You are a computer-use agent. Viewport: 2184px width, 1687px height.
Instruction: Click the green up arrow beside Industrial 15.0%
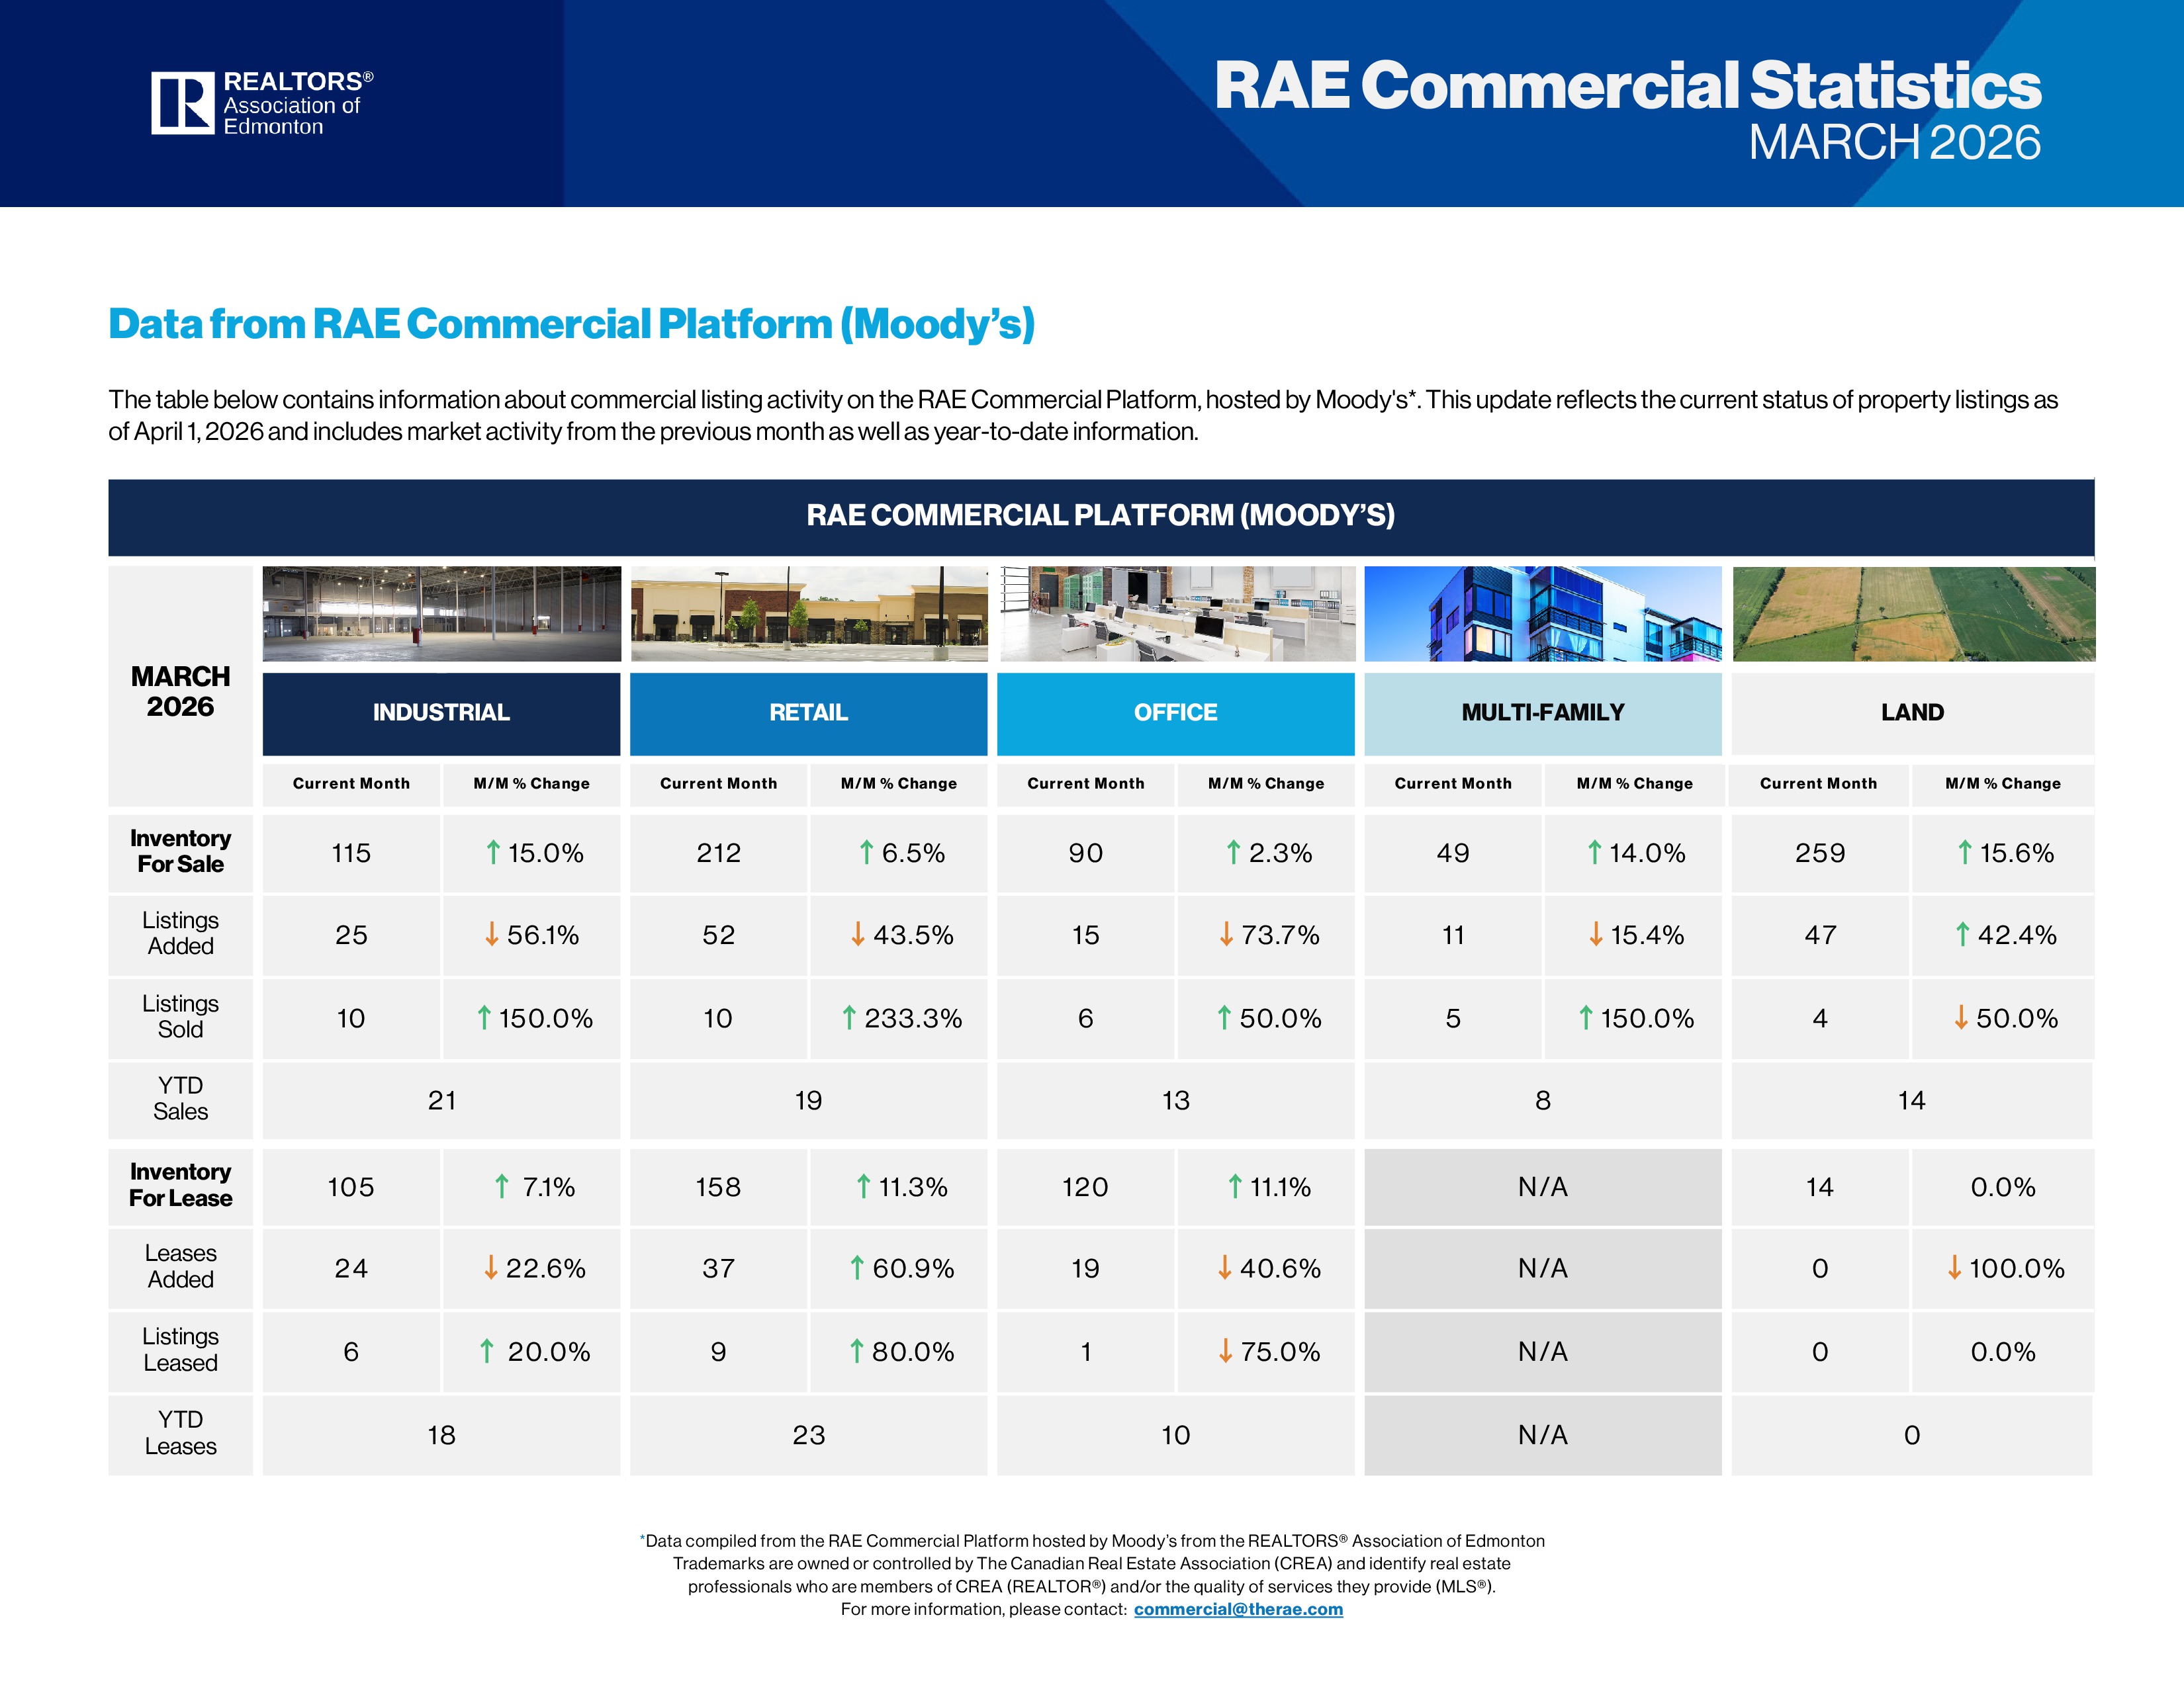point(493,853)
